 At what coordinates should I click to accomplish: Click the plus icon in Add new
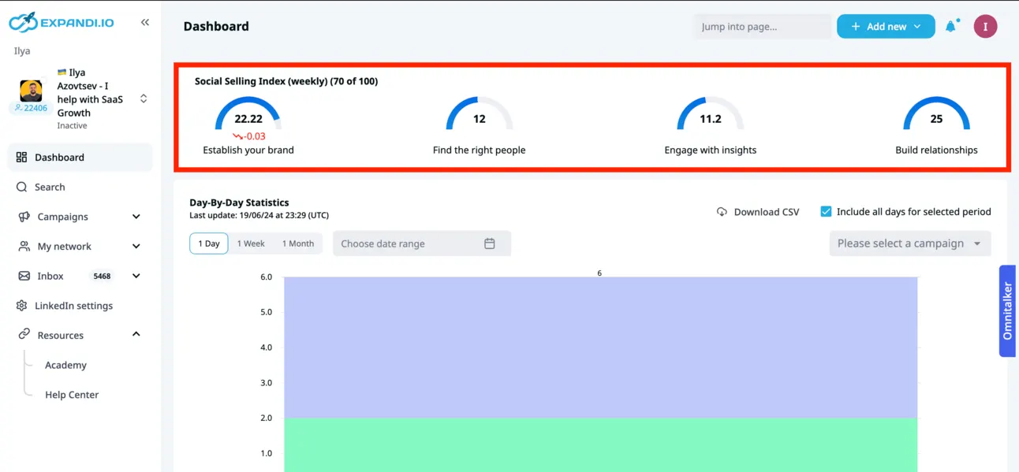(855, 26)
